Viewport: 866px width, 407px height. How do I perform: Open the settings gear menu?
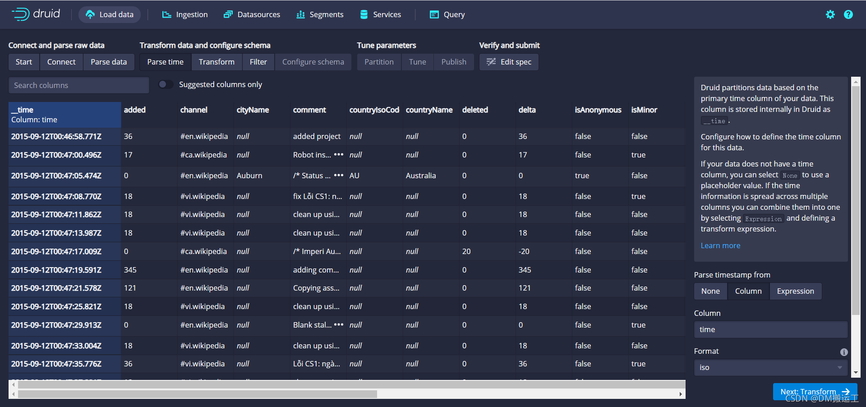[830, 14]
